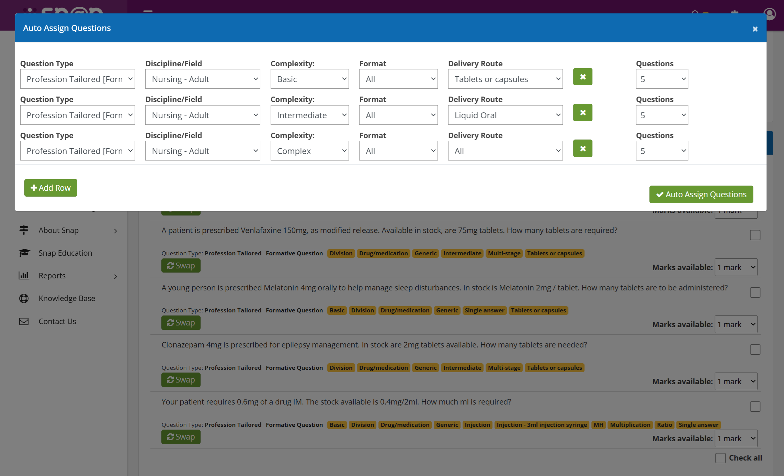Close the Auto Assign Questions dialog
Viewport: 784px width, 476px height.
pos(755,29)
